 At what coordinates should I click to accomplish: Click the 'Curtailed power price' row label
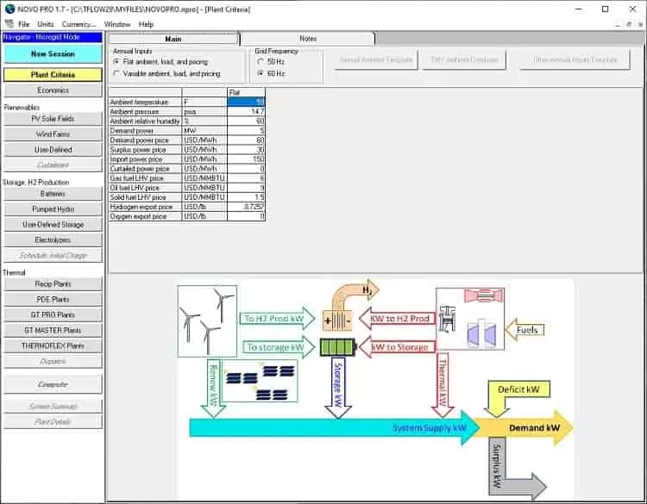click(x=140, y=169)
